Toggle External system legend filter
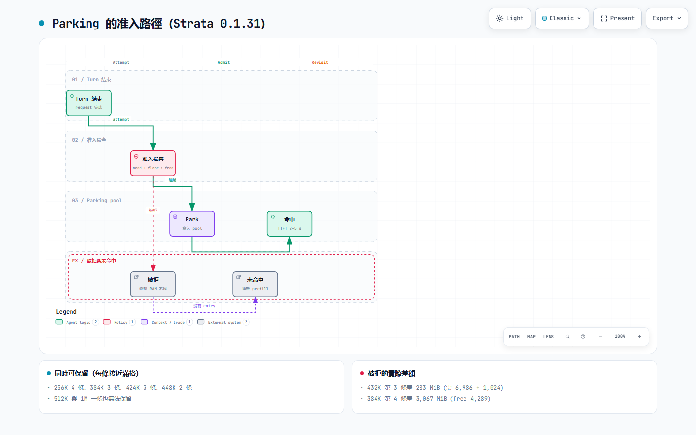 [223, 322]
